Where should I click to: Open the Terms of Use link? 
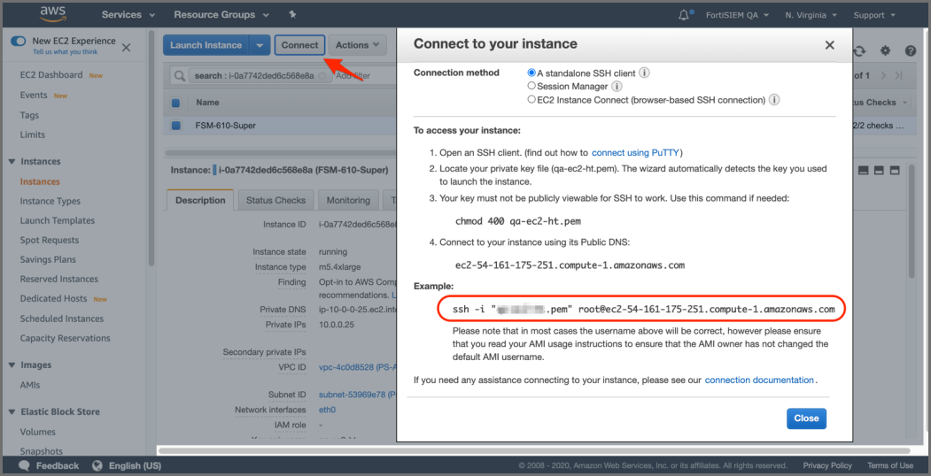tap(889, 465)
